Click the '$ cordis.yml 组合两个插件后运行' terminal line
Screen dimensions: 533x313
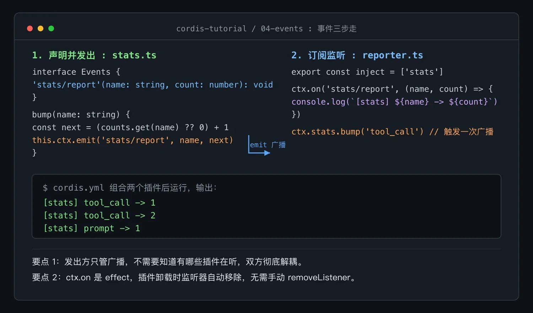click(x=130, y=188)
